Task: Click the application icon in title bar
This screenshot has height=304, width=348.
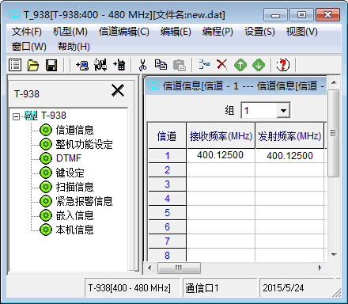Action: (14, 15)
